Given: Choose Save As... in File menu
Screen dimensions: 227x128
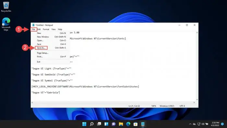Looking at the screenshot, I should [x=50, y=48].
